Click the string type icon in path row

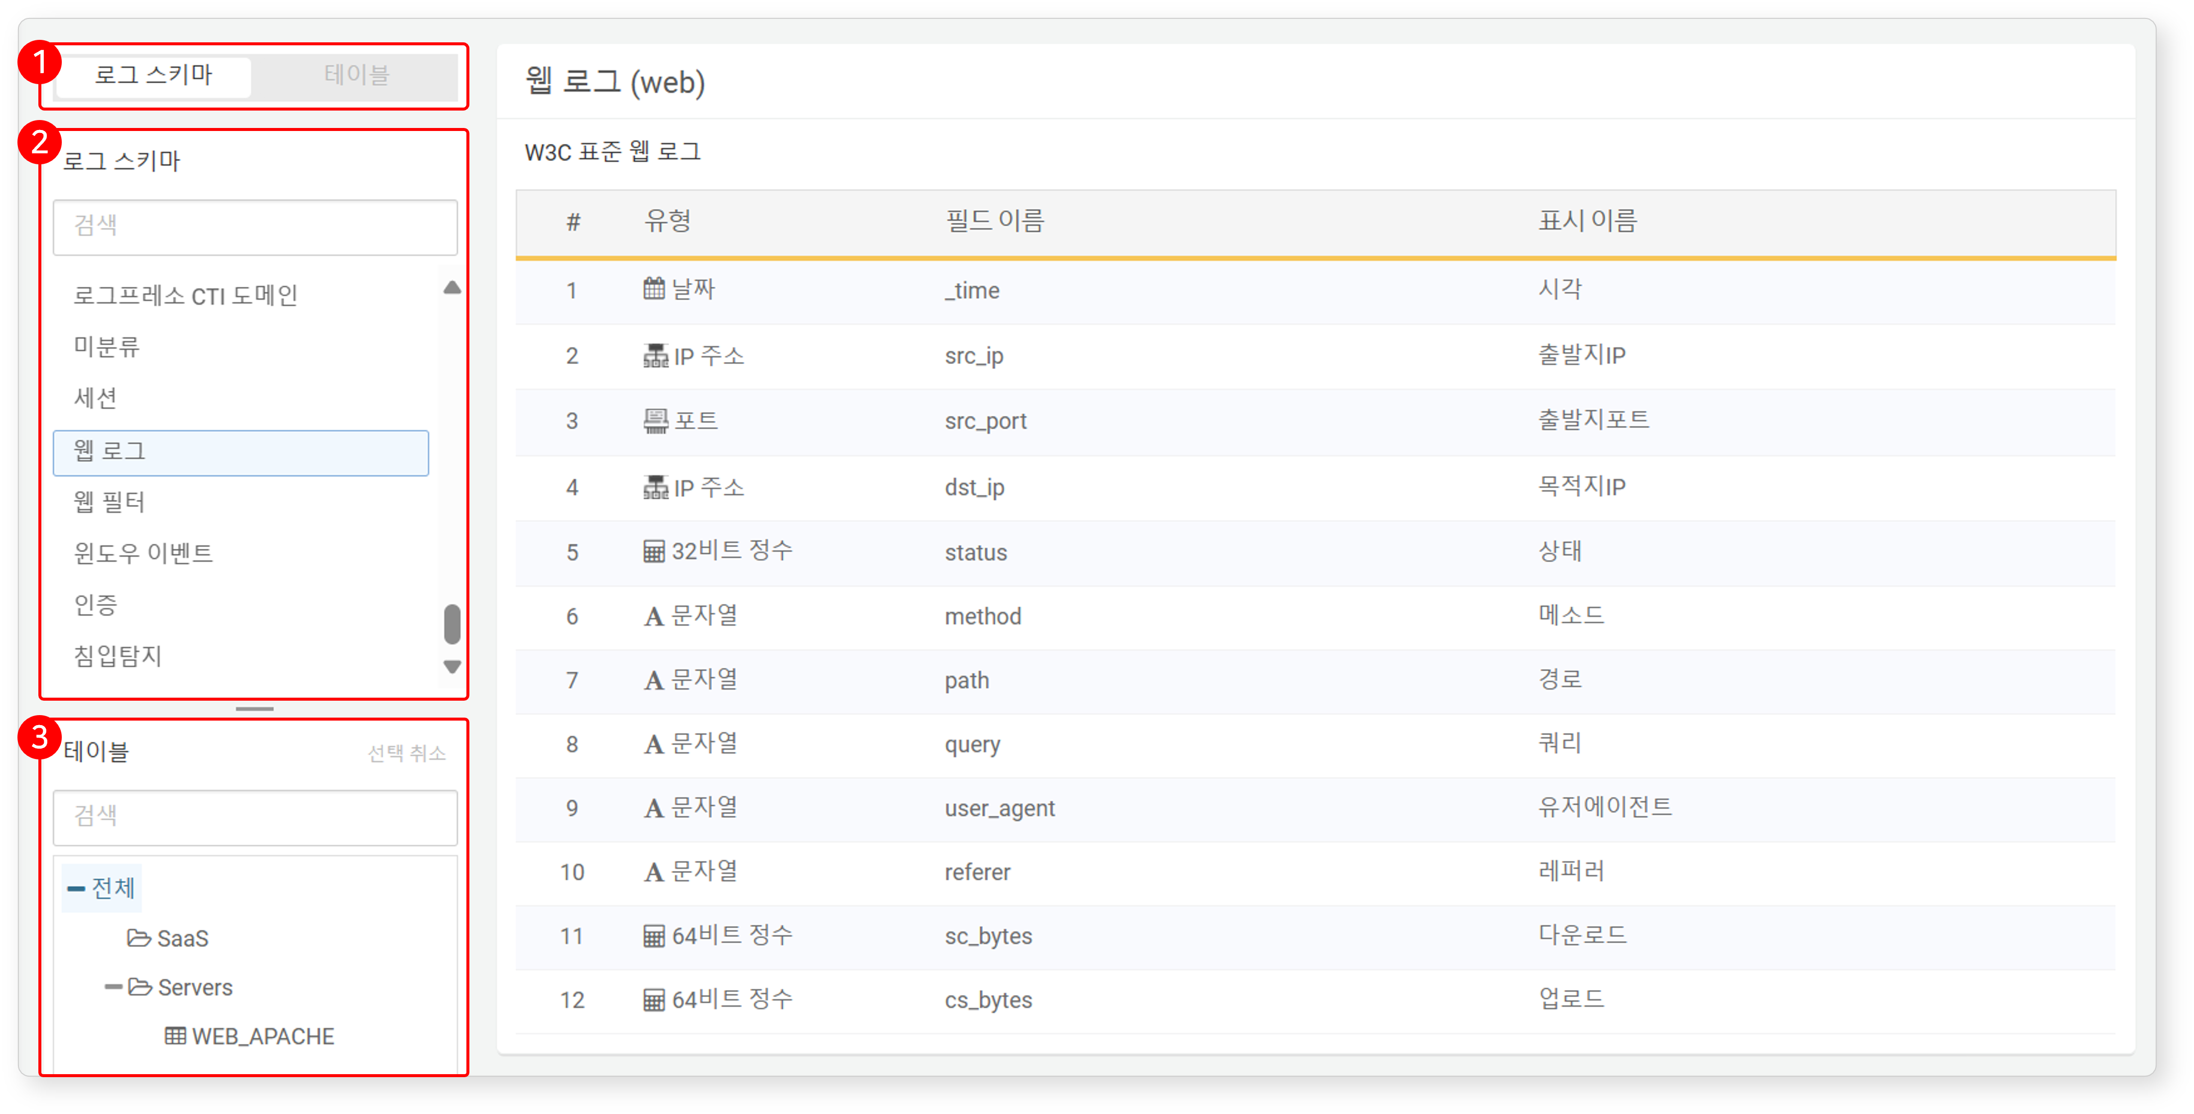[x=653, y=680]
